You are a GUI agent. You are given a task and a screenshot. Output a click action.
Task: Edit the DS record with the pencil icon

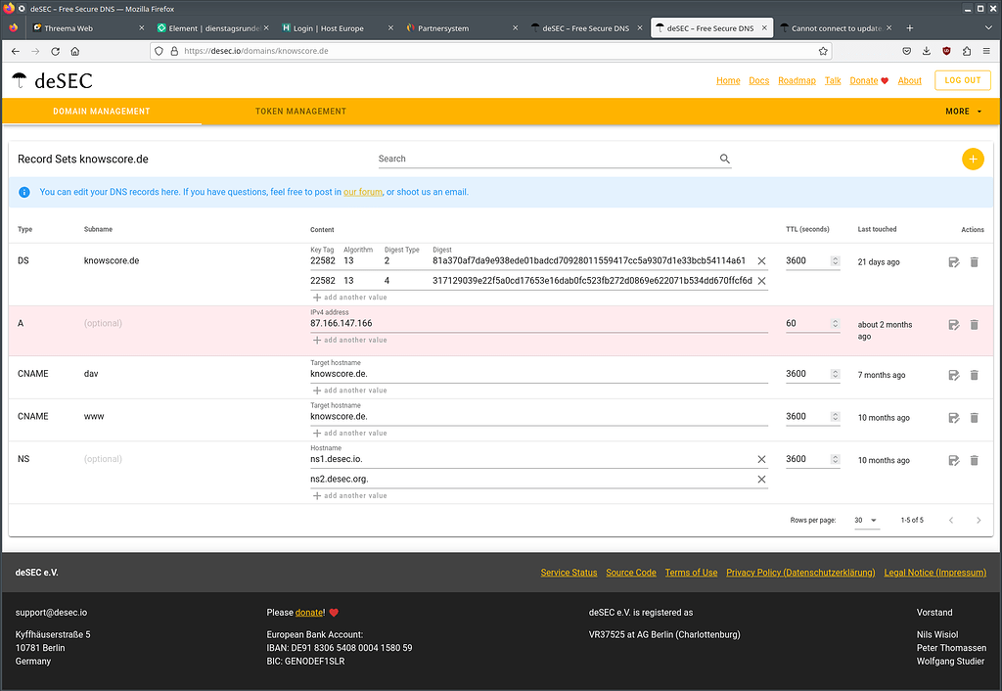tap(953, 261)
